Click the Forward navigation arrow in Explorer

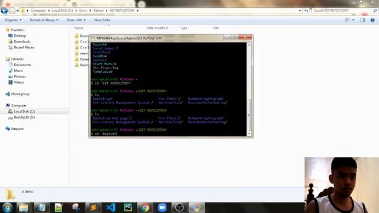(x=12, y=11)
